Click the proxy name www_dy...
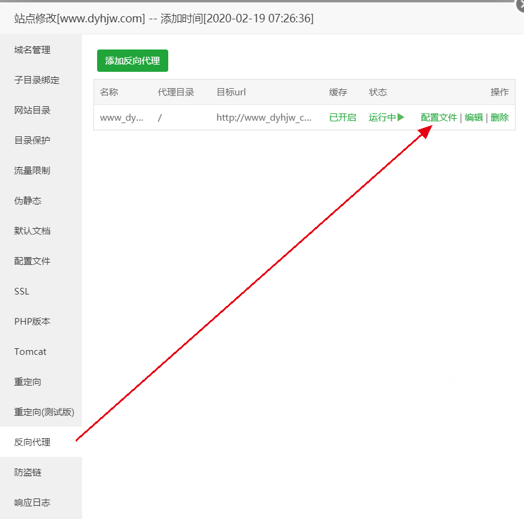This screenshot has width=524, height=519. point(122,118)
